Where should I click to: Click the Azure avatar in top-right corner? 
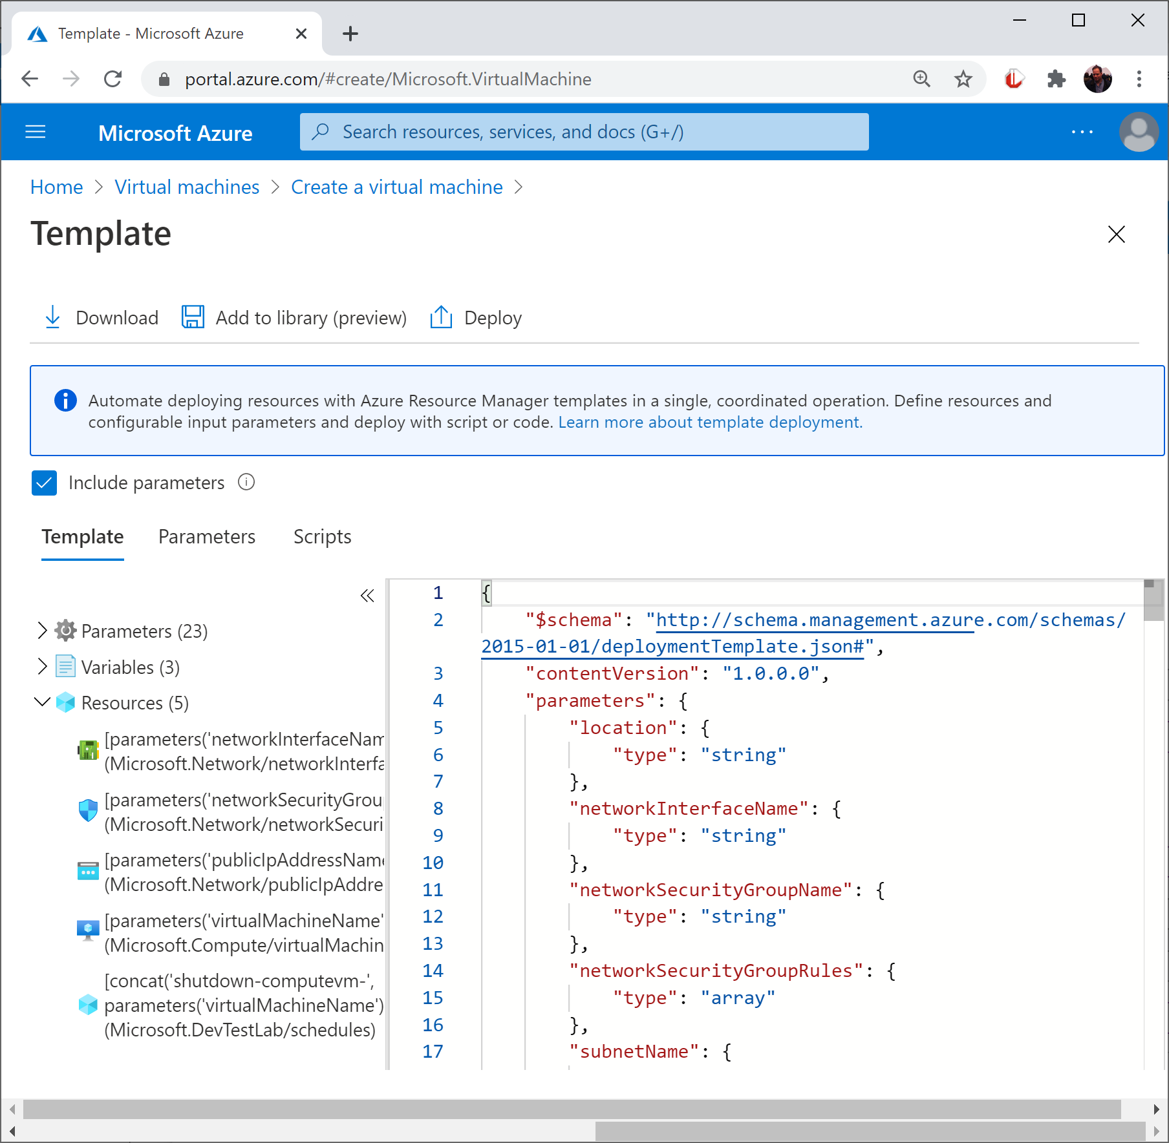coord(1139,132)
